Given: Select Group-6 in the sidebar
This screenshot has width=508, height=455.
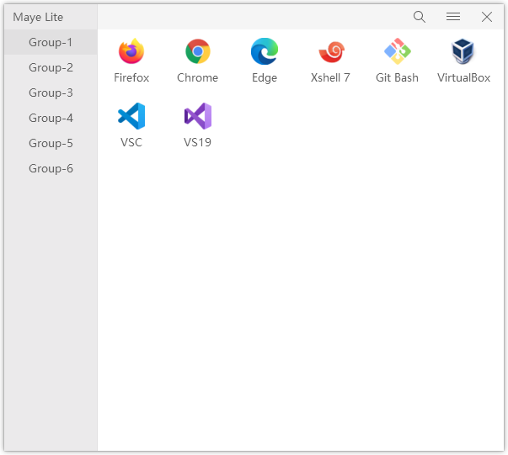Looking at the screenshot, I should point(51,168).
